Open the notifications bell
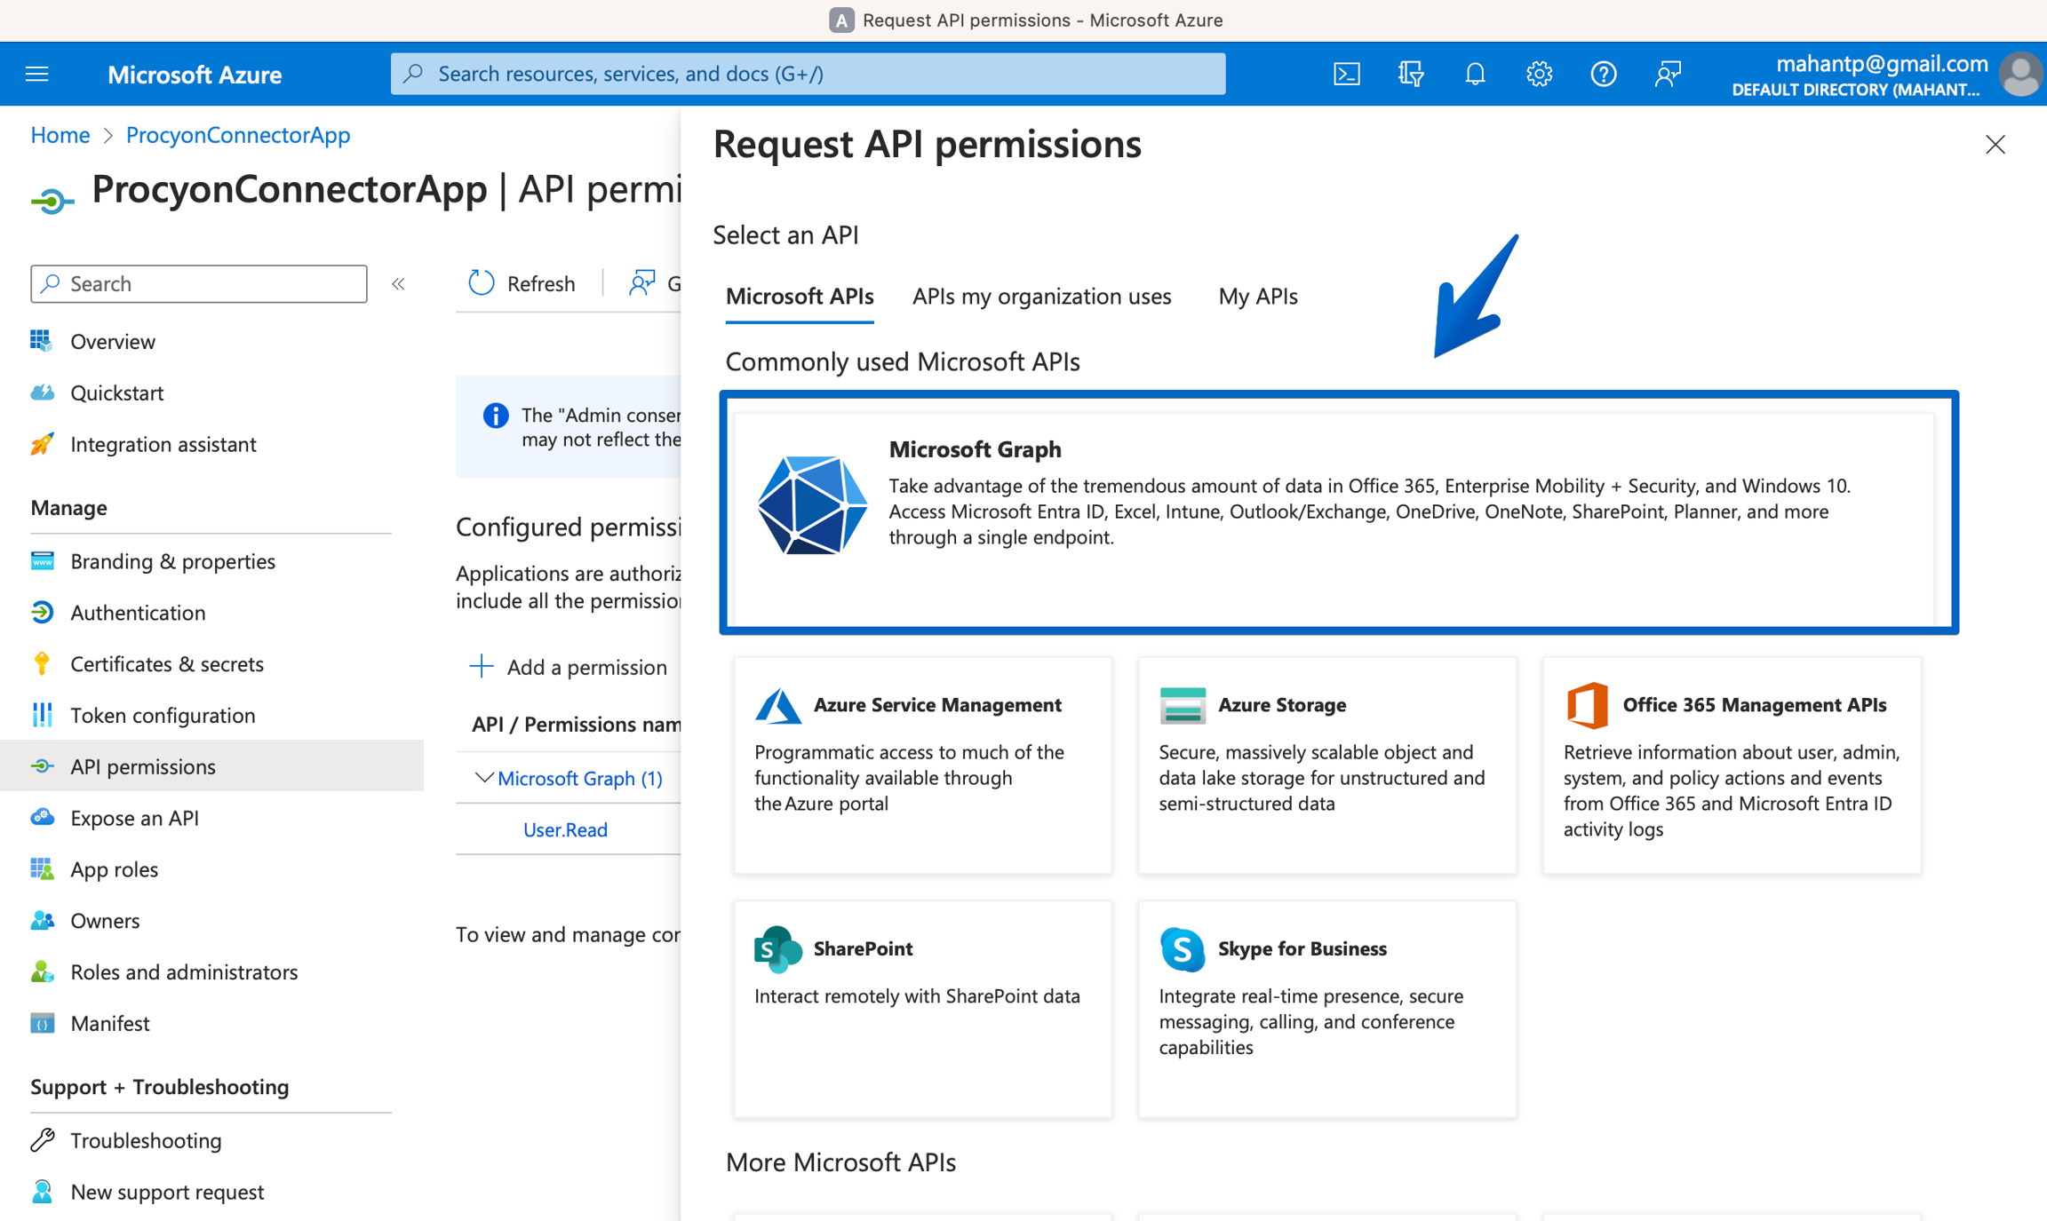The image size is (2047, 1221). [x=1475, y=74]
